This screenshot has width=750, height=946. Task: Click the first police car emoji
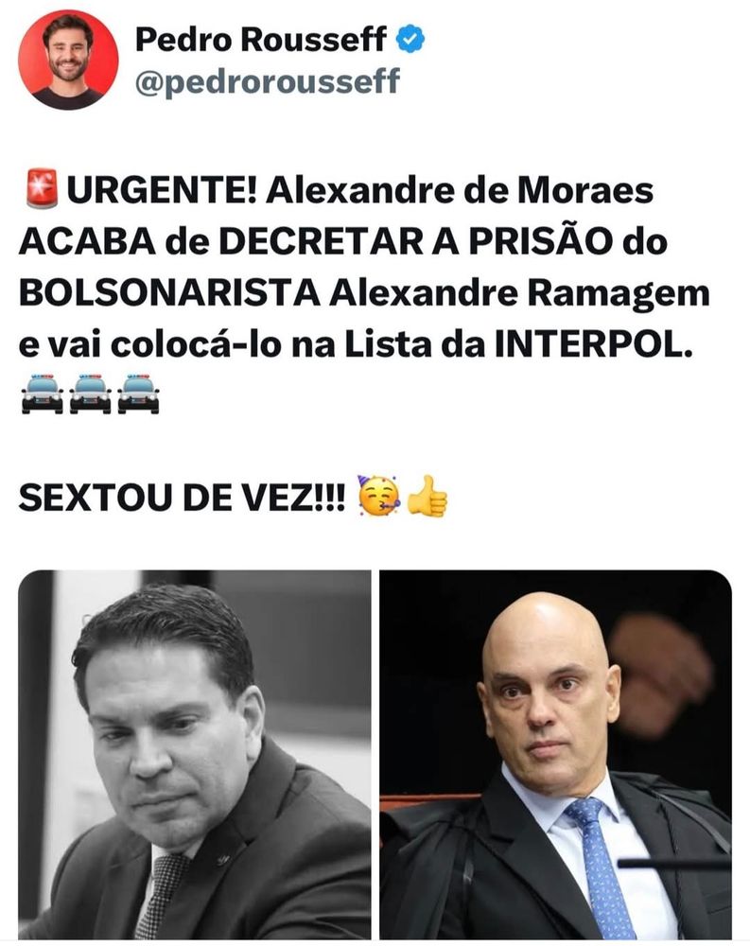pos(43,394)
